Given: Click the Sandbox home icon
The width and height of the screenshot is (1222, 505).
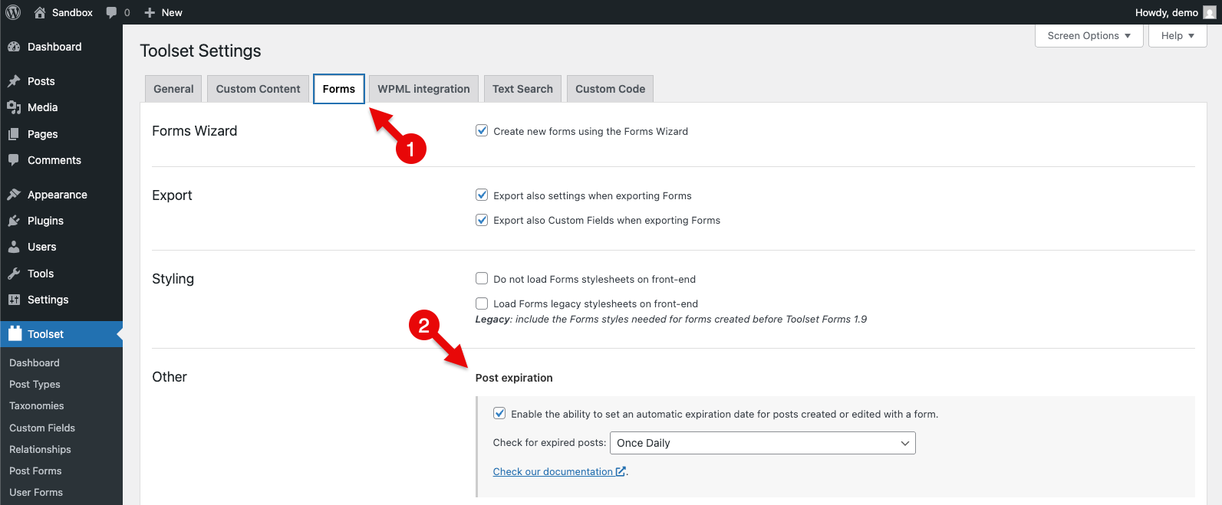Looking at the screenshot, I should tap(40, 12).
